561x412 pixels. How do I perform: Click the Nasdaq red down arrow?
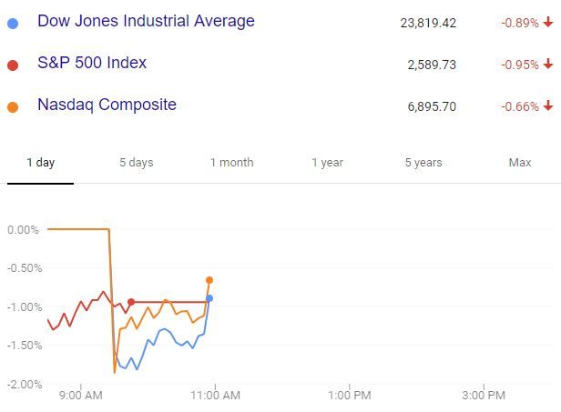(x=548, y=106)
